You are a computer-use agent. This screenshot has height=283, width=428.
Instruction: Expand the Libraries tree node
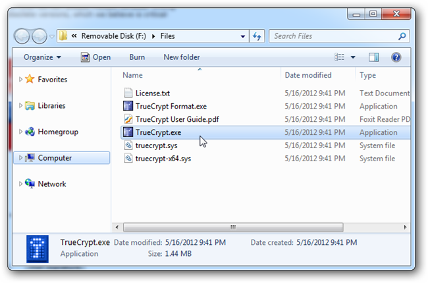pos(20,105)
